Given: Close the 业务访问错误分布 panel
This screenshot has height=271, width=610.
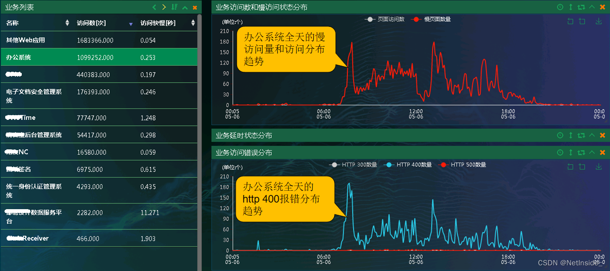Looking at the screenshot, I should pos(602,152).
